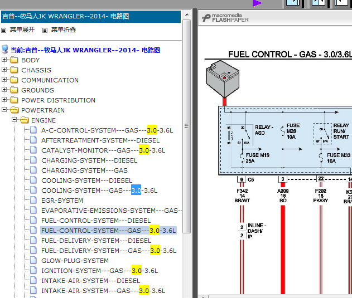Collapse the POWERTRAIN folder node
The height and width of the screenshot is (298, 352).
pyautogui.click(x=4, y=109)
